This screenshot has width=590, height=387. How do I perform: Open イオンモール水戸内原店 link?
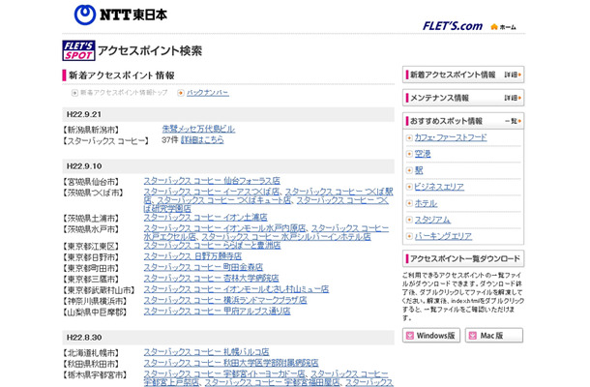pos(224,228)
